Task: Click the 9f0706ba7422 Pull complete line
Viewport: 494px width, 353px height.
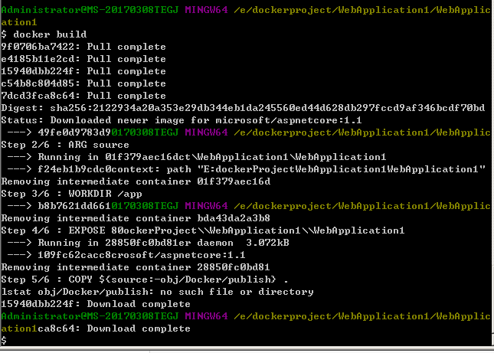Action: 83,47
